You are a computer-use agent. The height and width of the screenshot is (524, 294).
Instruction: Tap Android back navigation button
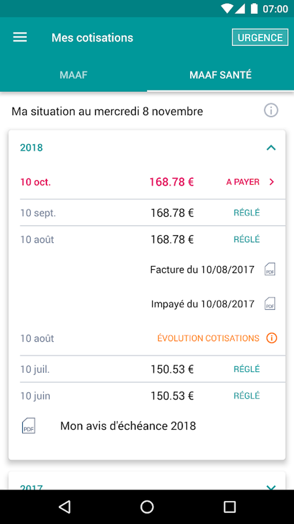(x=65, y=507)
